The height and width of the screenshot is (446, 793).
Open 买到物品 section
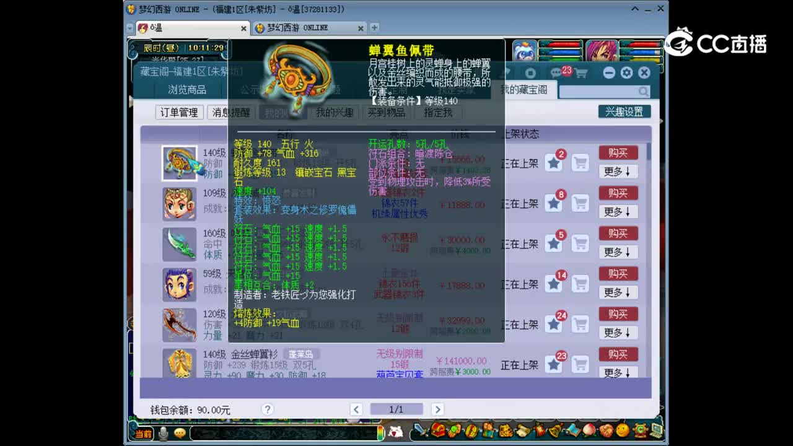click(387, 112)
